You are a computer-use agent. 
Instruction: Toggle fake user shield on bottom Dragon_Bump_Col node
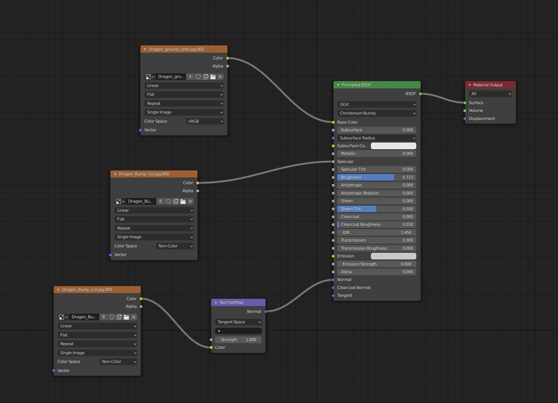click(111, 317)
